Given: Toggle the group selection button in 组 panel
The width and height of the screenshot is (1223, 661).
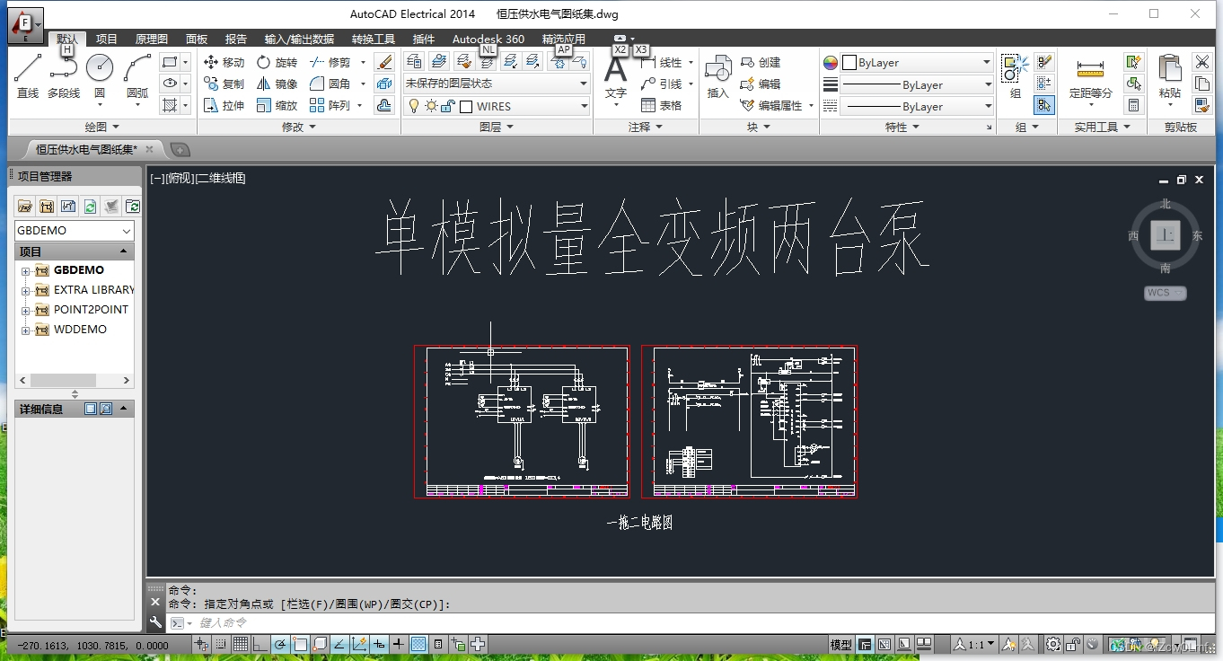Looking at the screenshot, I should coord(1044,105).
